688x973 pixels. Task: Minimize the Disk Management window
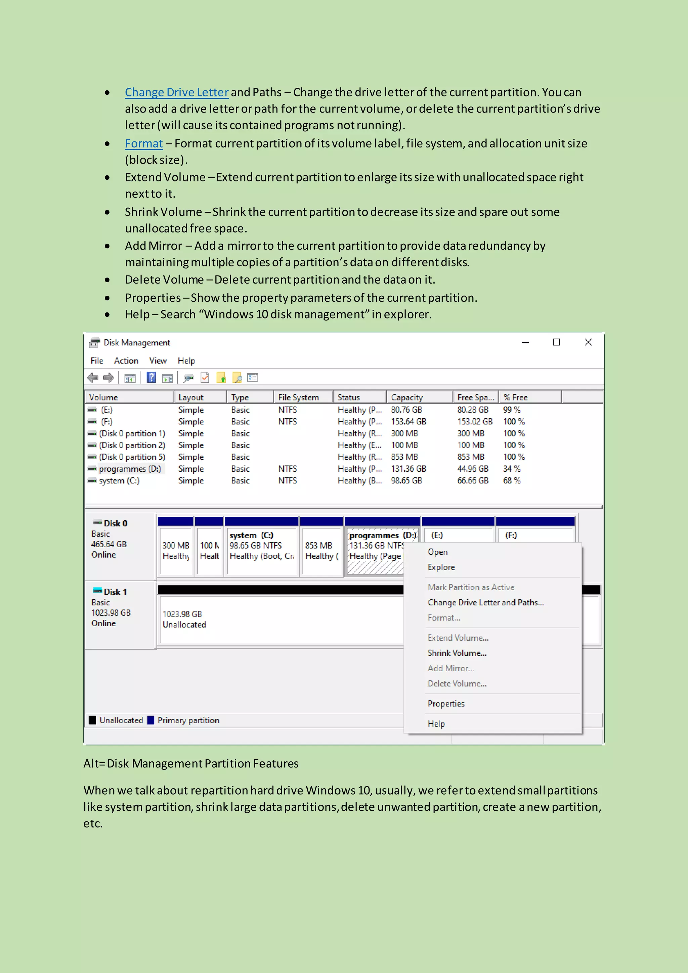pyautogui.click(x=525, y=342)
